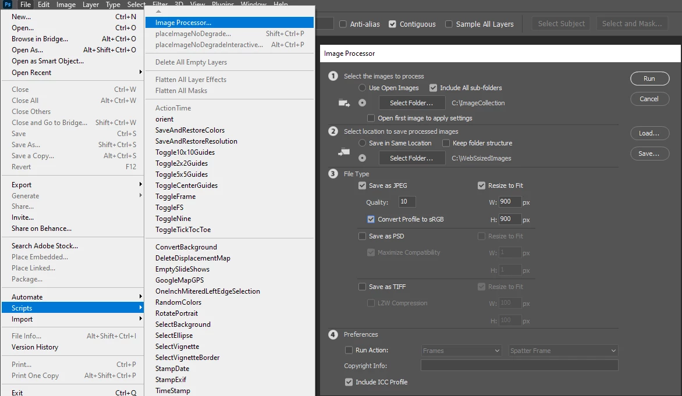This screenshot has width=682, height=396.
Task: Click the JPEG height H field
Action: [x=510, y=219]
